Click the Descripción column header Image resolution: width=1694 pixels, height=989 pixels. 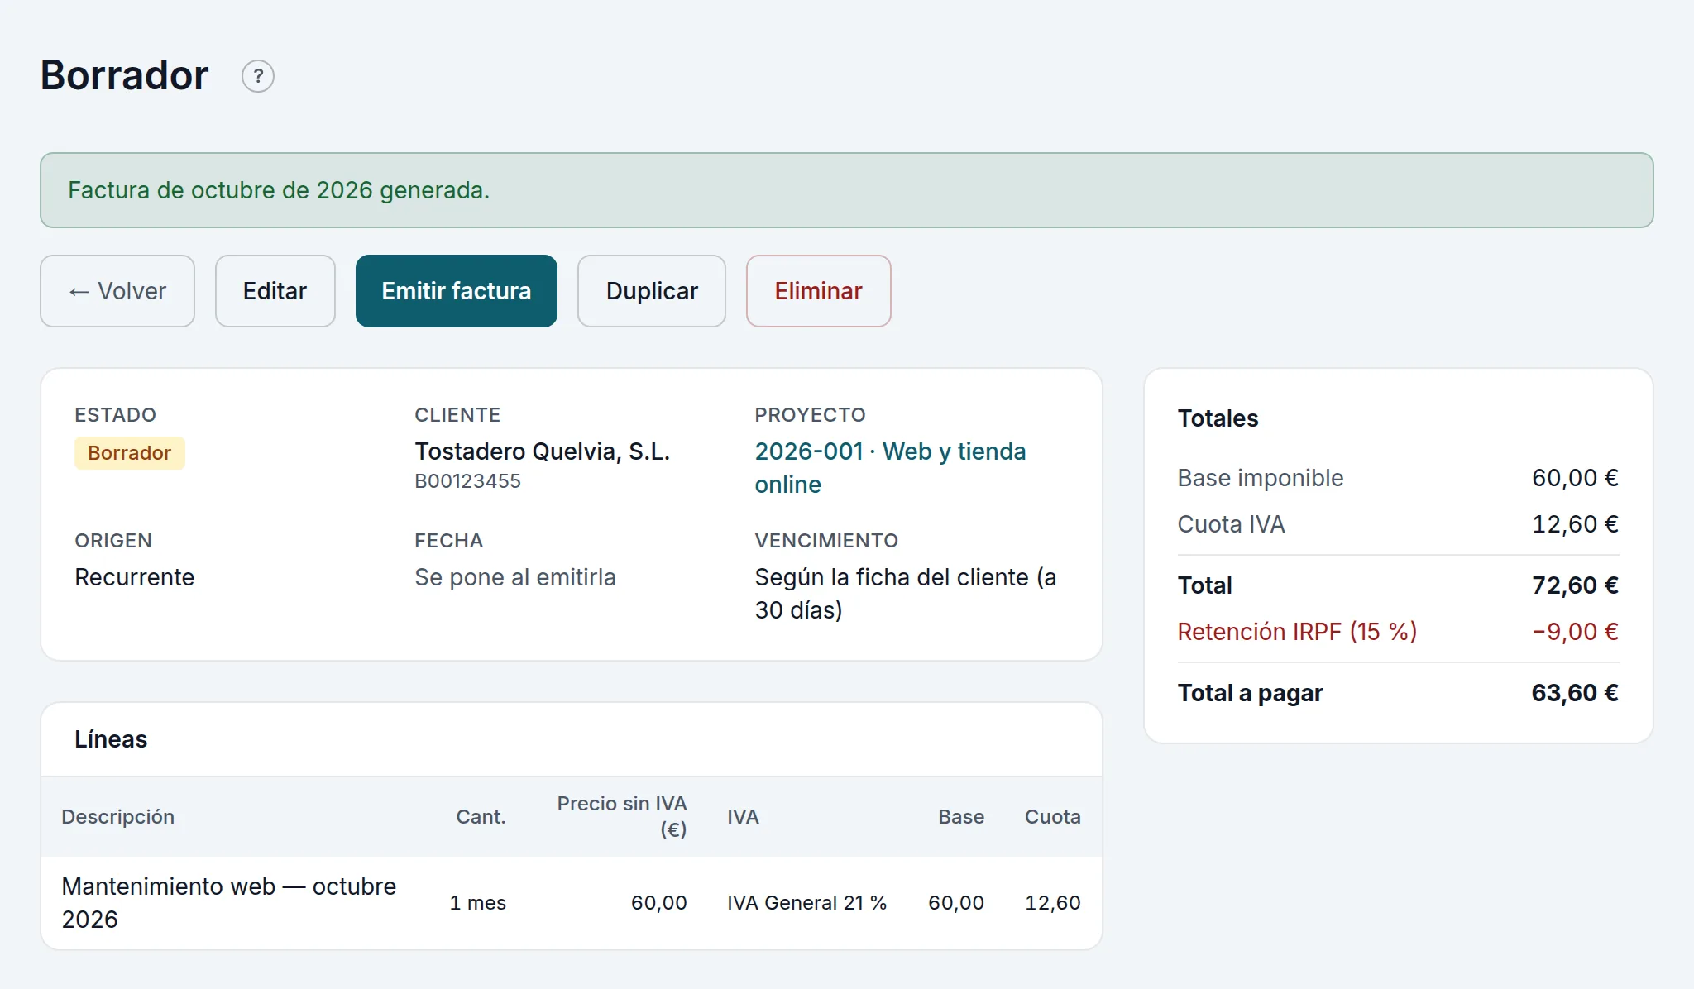pyautogui.click(x=118, y=817)
